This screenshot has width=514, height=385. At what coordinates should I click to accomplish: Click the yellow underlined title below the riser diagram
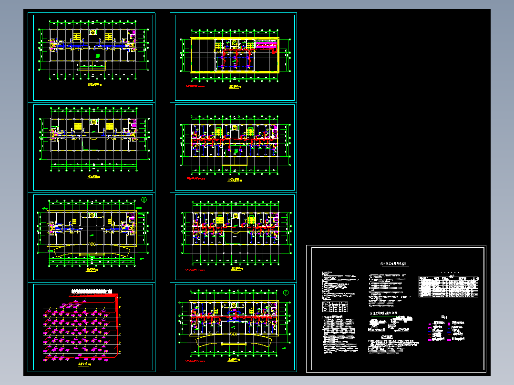83,364
